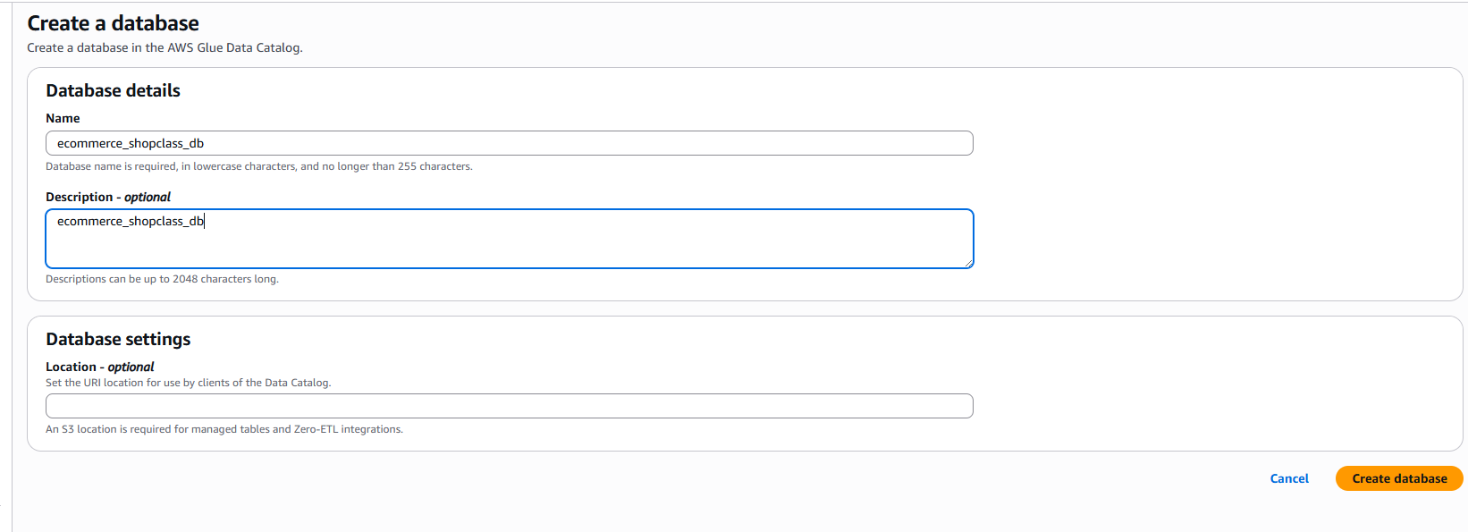Click the AWS Glue Data Catalog subtitle

point(165,47)
